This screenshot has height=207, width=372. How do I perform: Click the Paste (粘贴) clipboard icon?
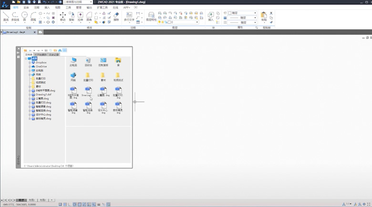(264, 17)
